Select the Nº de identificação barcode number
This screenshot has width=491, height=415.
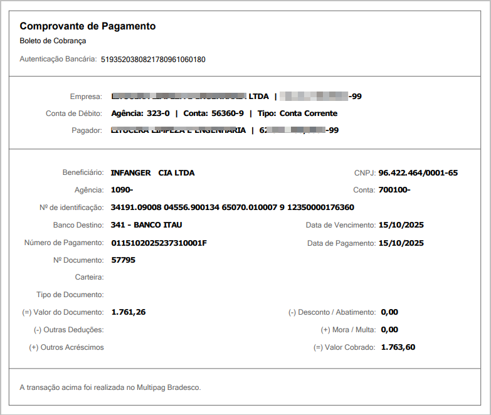232,208
